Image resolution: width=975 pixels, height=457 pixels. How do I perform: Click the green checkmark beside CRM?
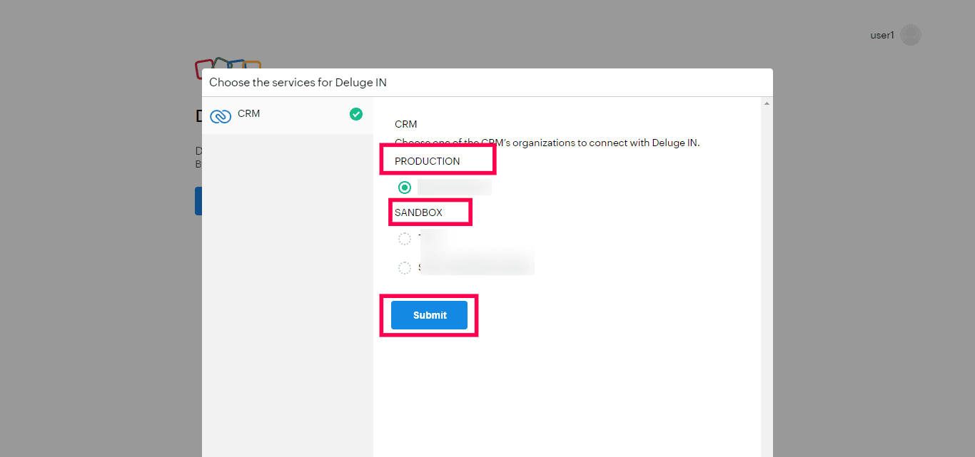point(356,114)
